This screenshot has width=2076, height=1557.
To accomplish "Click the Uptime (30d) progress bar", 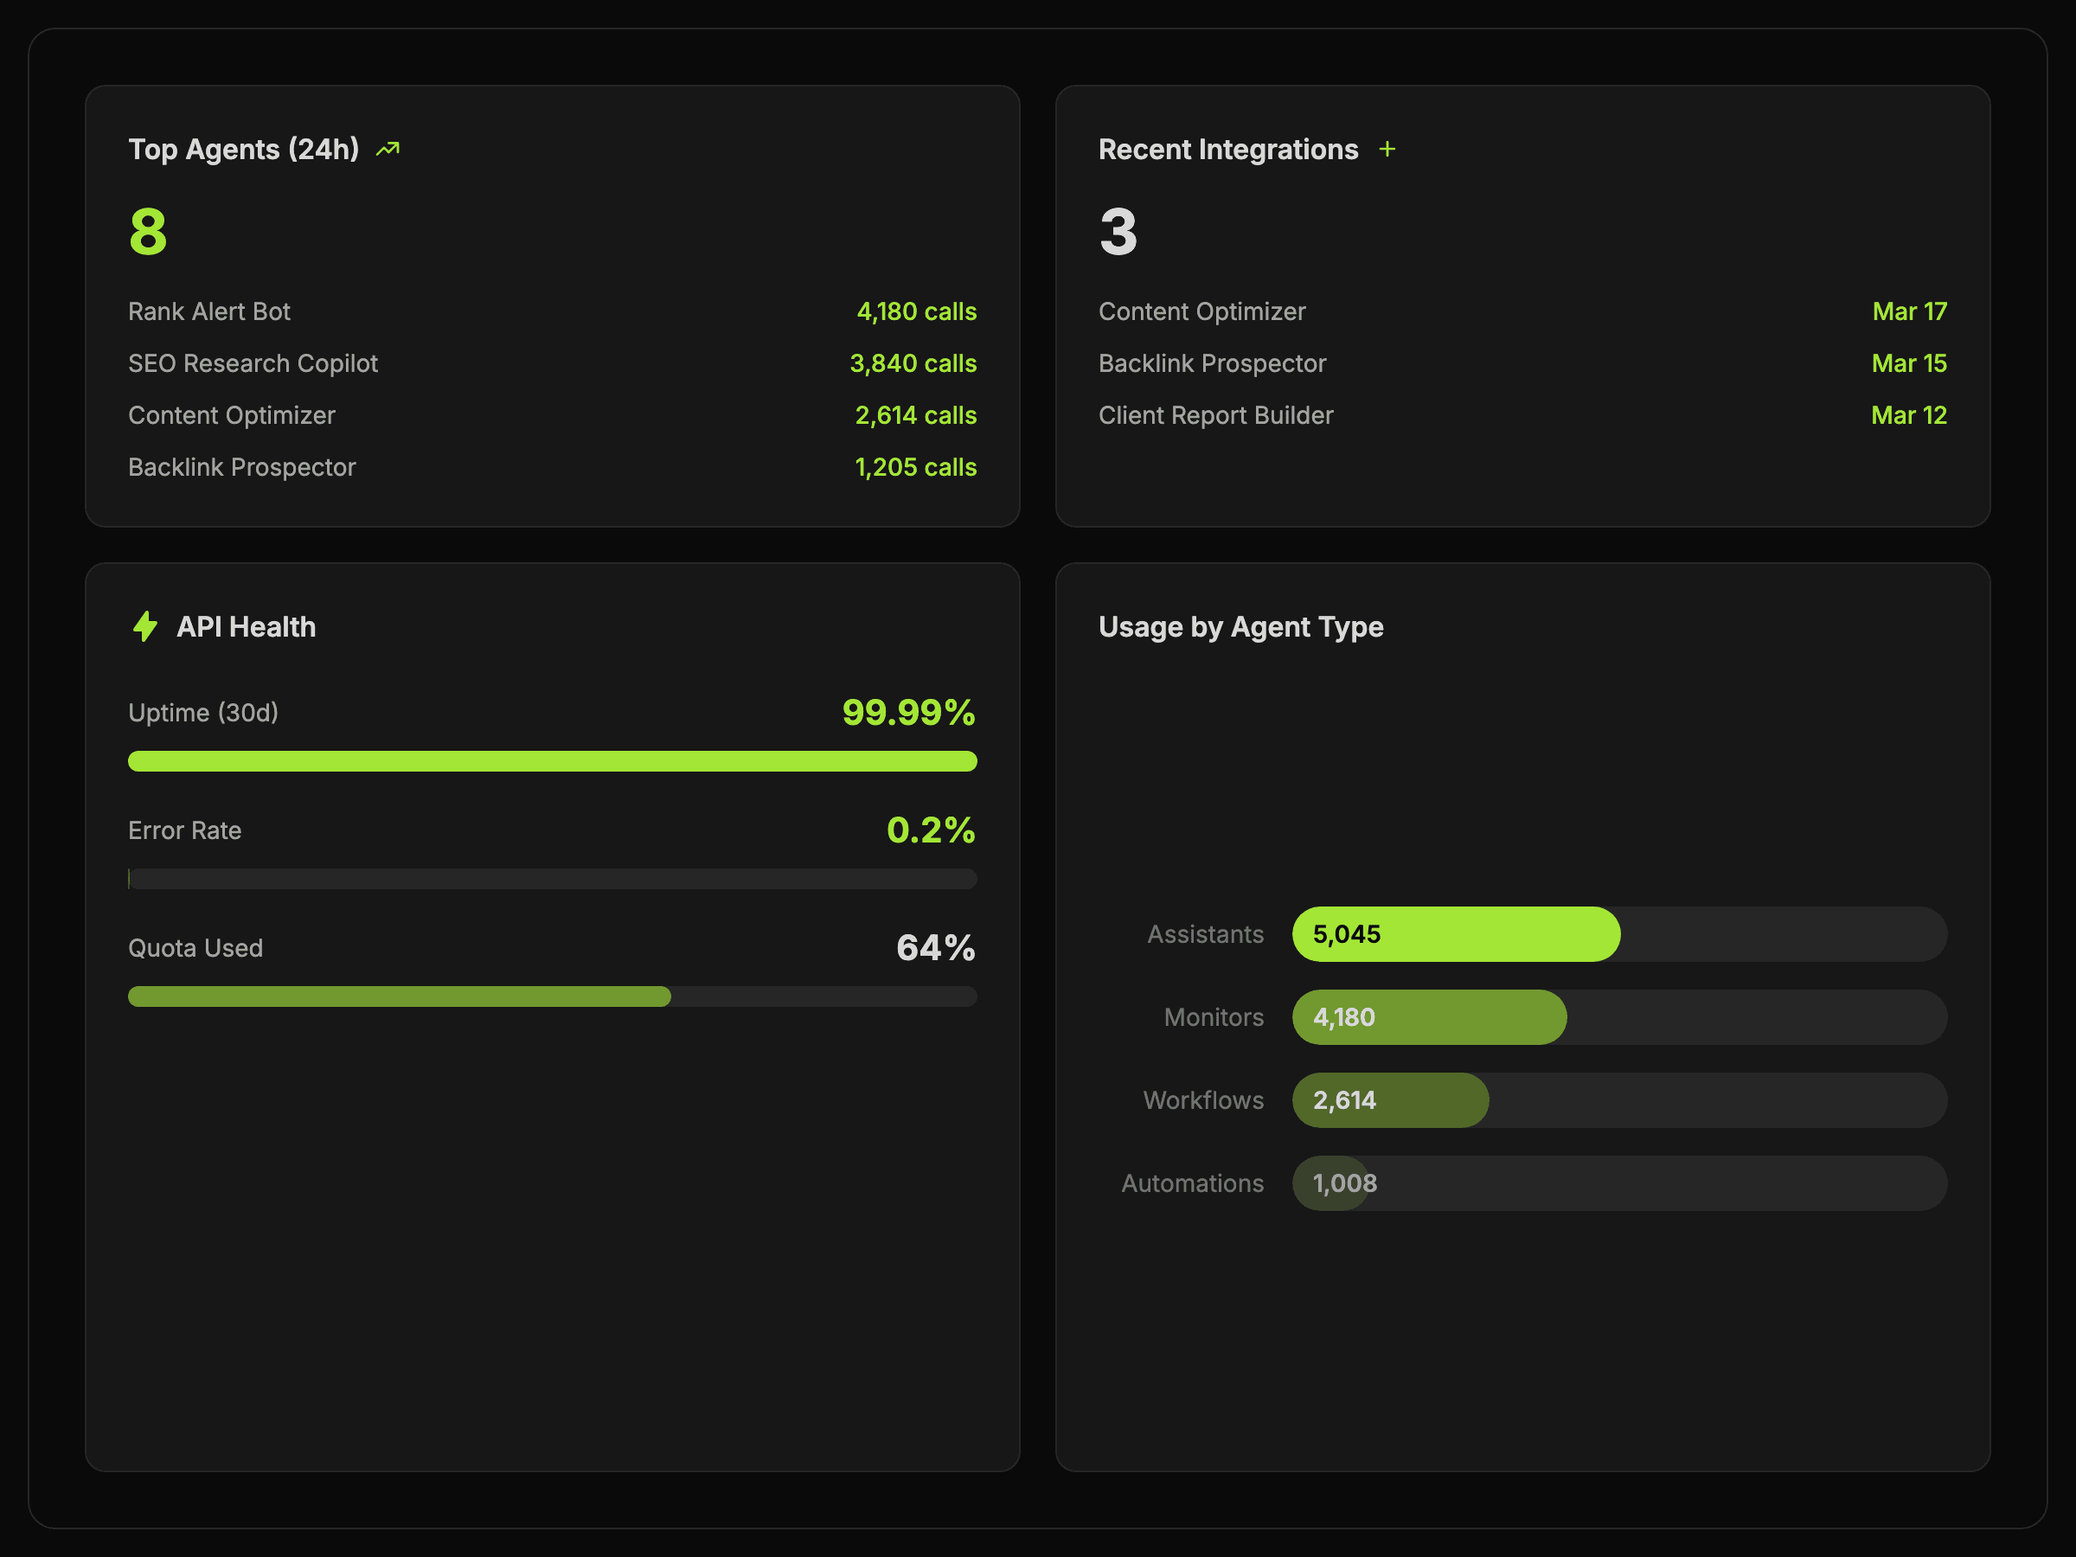I will (x=552, y=761).
